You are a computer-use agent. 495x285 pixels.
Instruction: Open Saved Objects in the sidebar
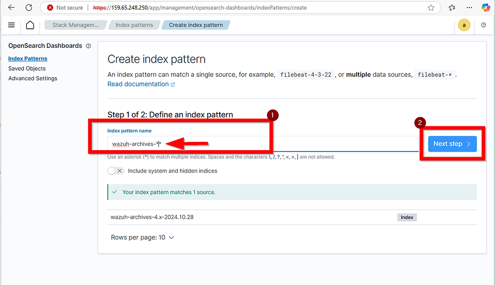coord(27,68)
